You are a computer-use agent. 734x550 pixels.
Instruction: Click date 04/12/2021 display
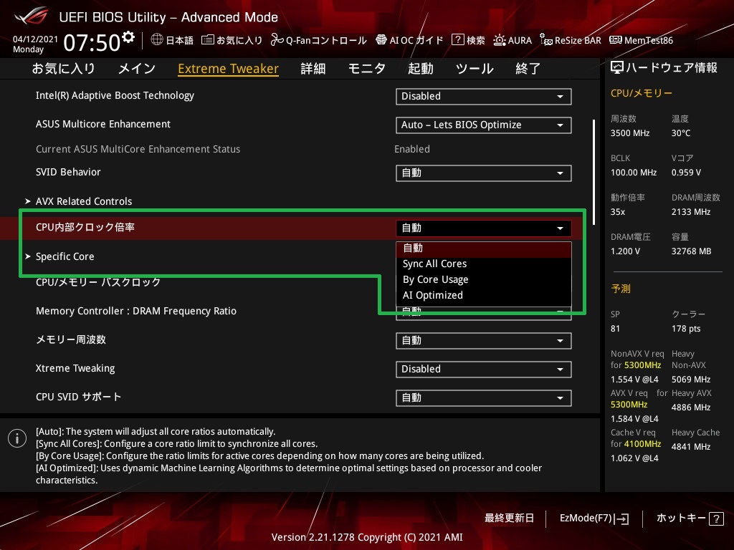(36, 39)
